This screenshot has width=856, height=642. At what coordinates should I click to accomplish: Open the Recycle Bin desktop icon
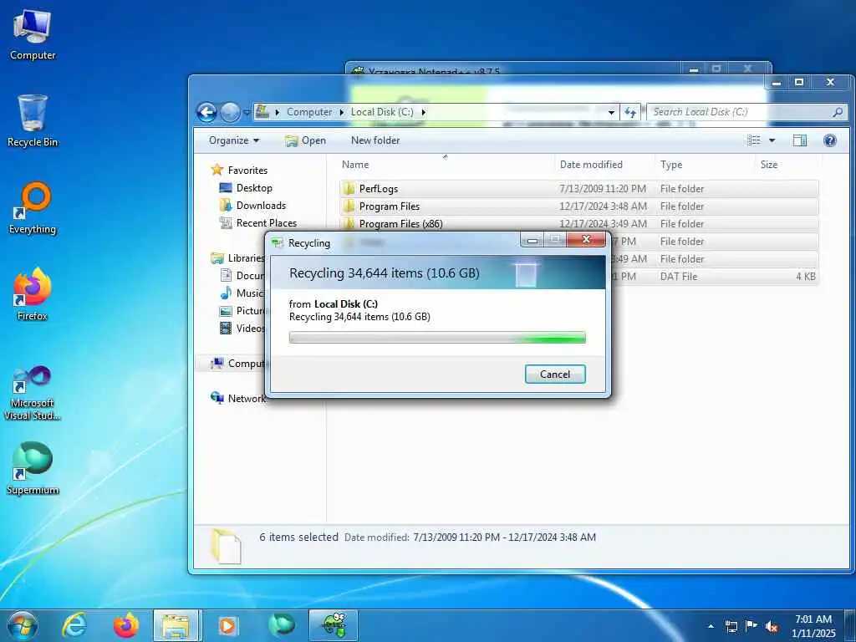tap(33, 121)
